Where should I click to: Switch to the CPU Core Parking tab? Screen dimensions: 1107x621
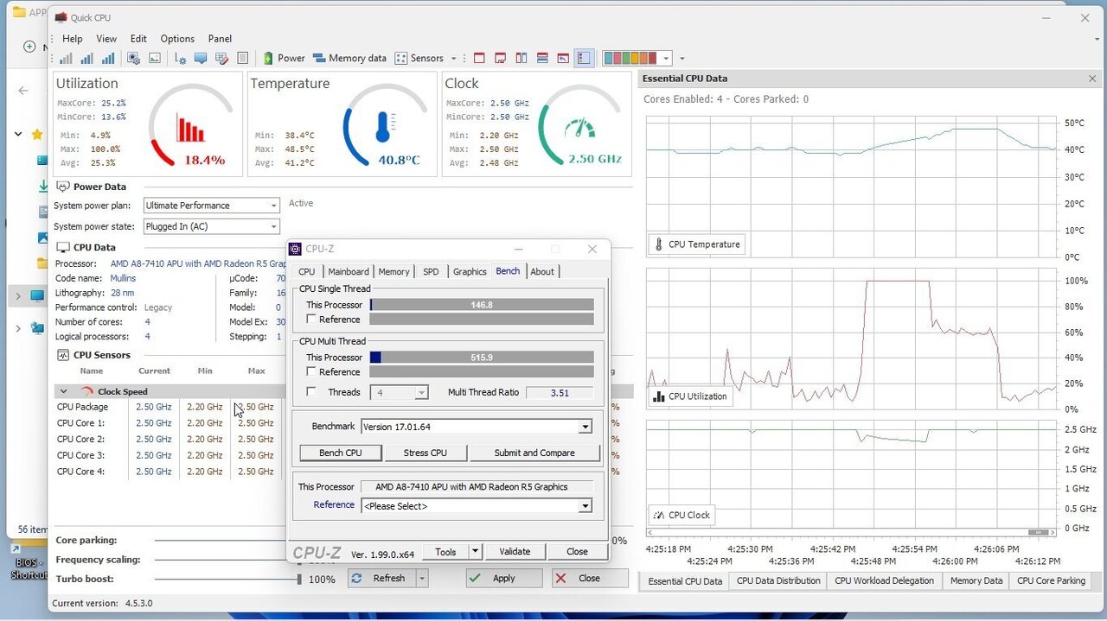(x=1051, y=581)
